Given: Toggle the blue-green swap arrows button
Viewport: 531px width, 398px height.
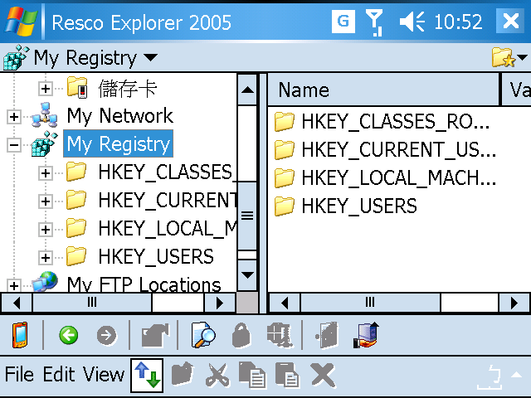Looking at the screenshot, I should click(147, 375).
